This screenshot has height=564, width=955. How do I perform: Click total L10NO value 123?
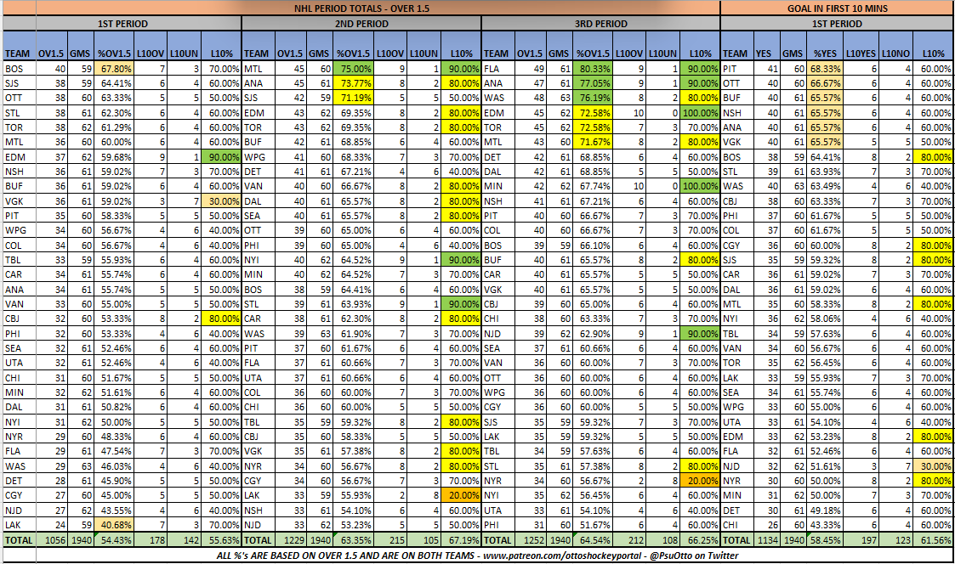(895, 539)
